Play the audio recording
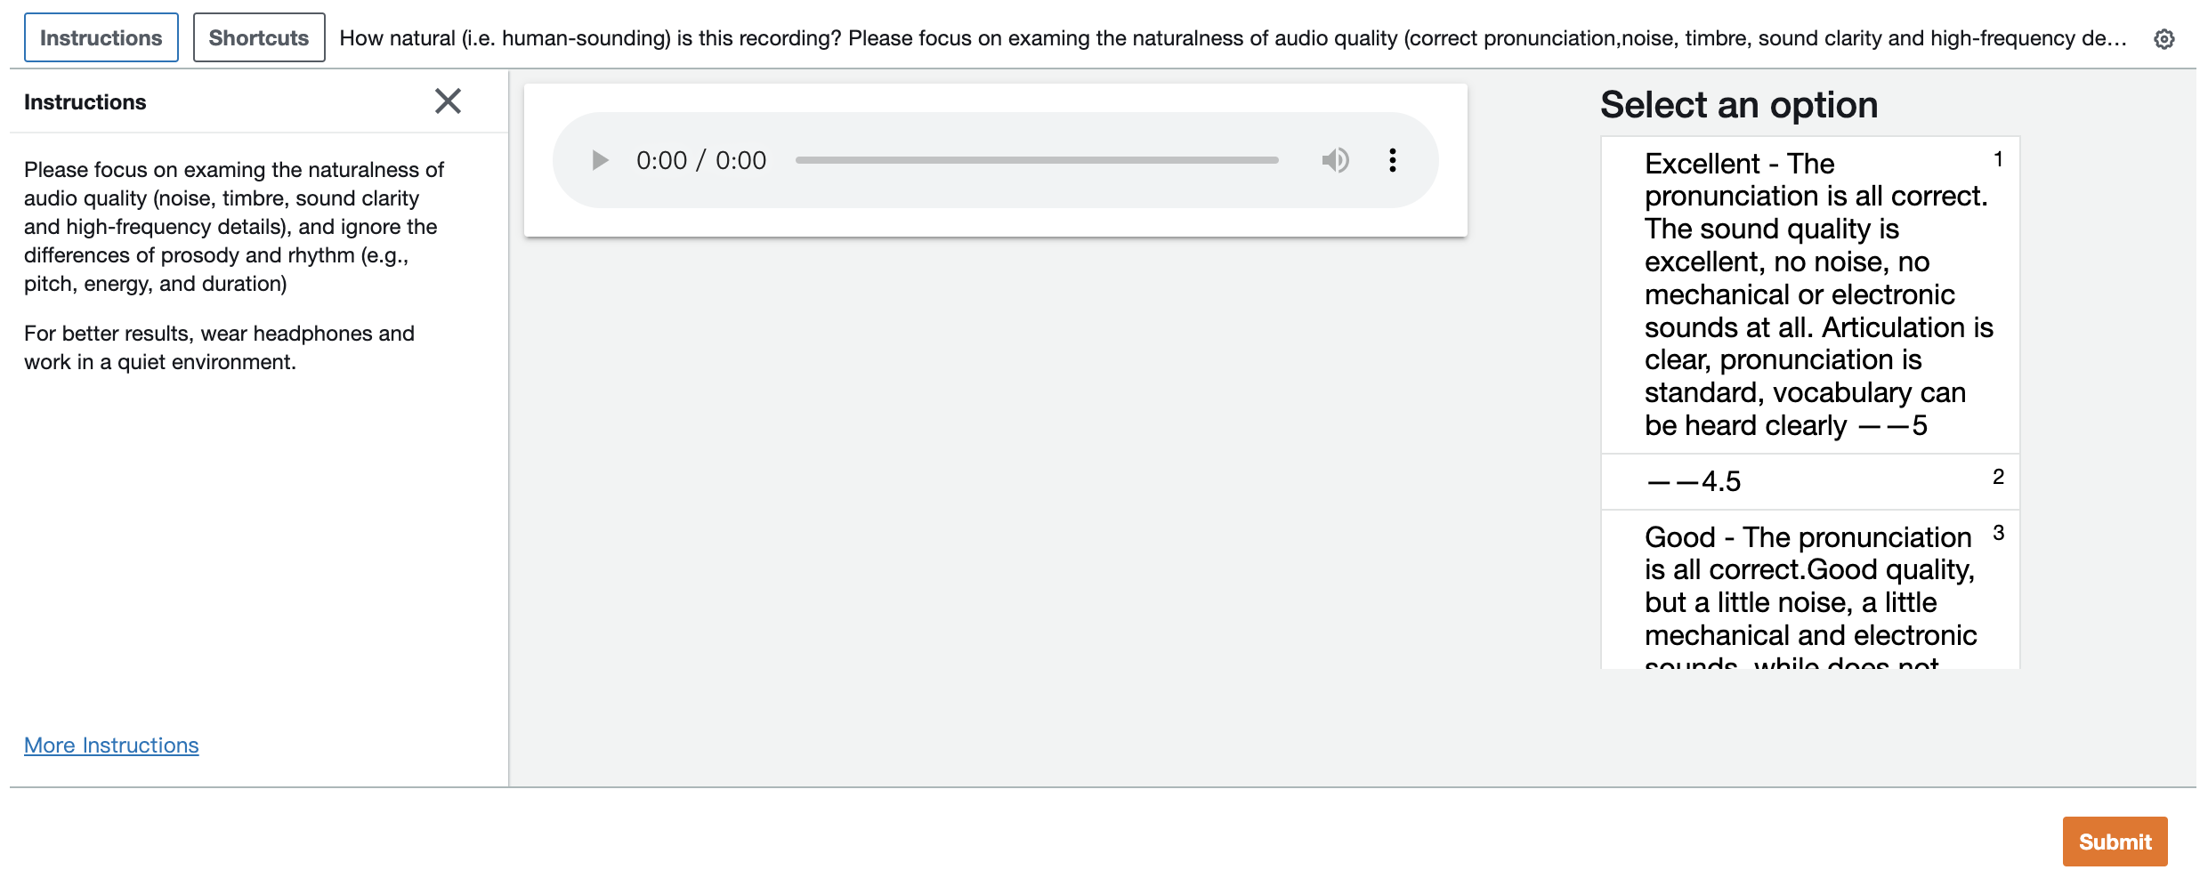 [600, 160]
